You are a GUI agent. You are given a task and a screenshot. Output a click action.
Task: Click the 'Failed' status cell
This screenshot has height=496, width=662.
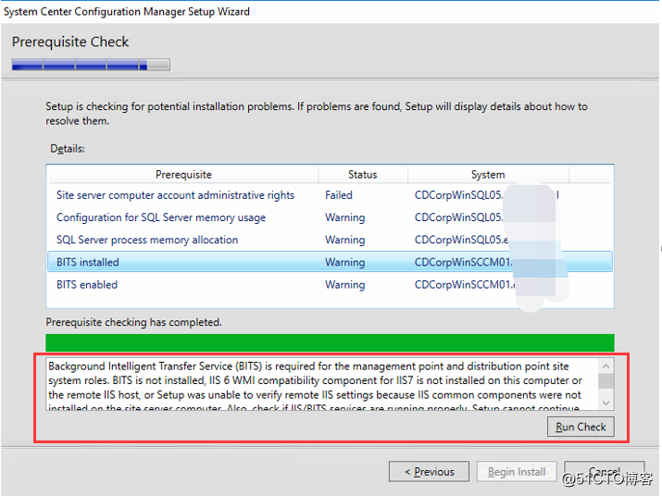point(339,195)
